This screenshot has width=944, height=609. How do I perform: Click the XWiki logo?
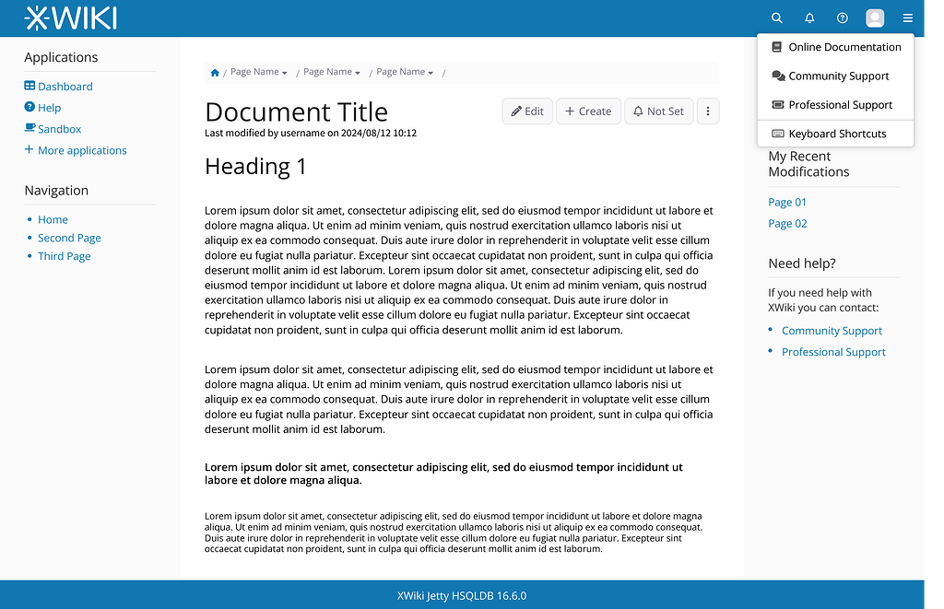(x=69, y=18)
